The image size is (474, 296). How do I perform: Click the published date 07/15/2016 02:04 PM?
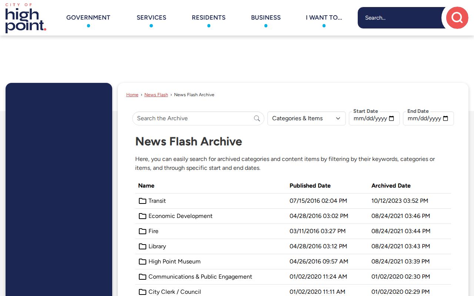pos(318,201)
